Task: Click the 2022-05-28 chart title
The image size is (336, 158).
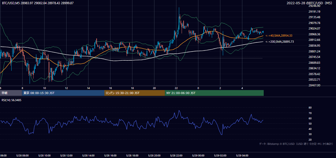Action: [310, 3]
